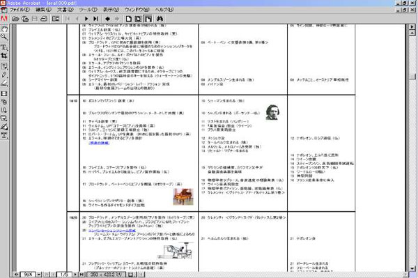
Task: Open the blue link under 1812 Erard entry
Action: click(x=99, y=143)
